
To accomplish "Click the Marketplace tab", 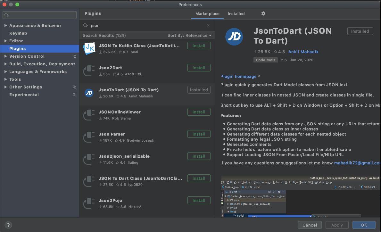I will click(x=207, y=13).
